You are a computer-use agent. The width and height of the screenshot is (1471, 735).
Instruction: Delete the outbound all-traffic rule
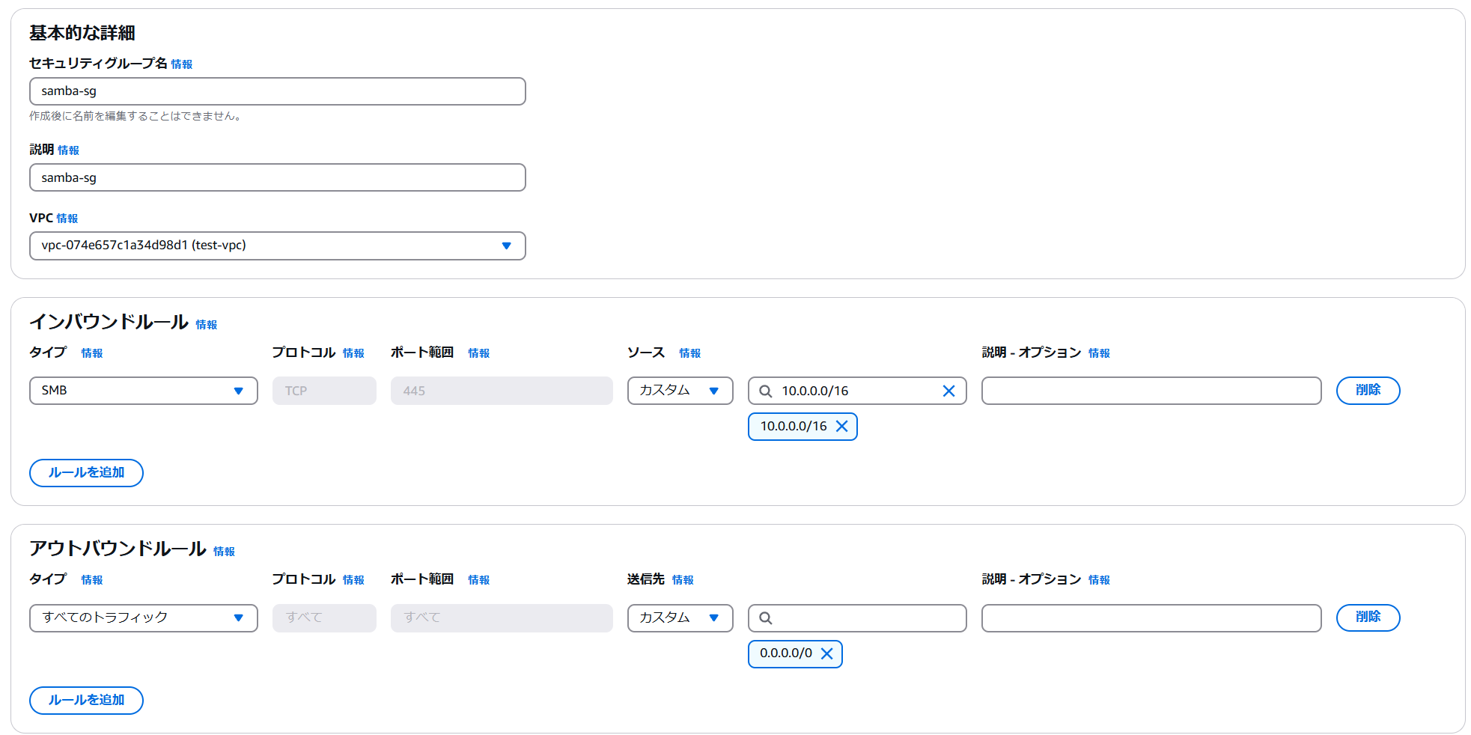1368,617
